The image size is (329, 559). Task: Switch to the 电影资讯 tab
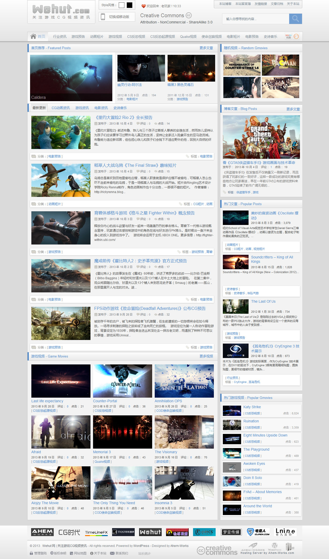point(101,108)
